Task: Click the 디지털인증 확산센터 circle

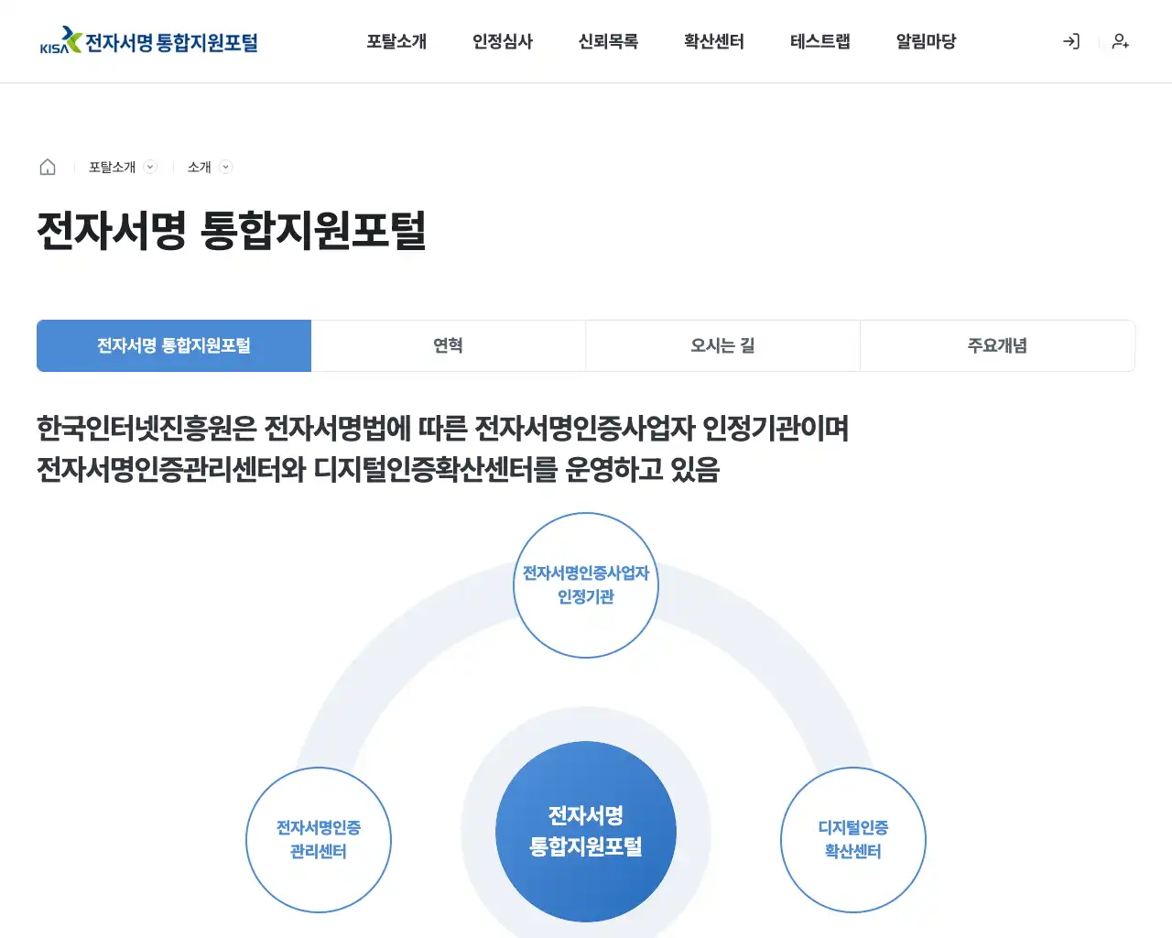Action: click(853, 840)
